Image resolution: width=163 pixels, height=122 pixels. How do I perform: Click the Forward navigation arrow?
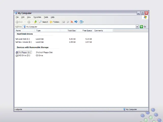[x=29, y=22]
